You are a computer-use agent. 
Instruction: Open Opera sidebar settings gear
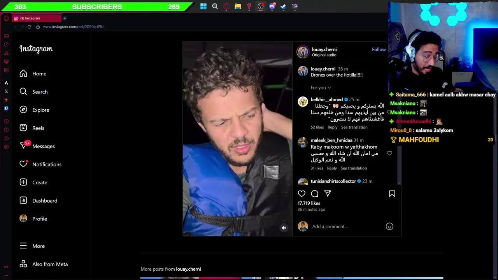[x=6, y=147]
